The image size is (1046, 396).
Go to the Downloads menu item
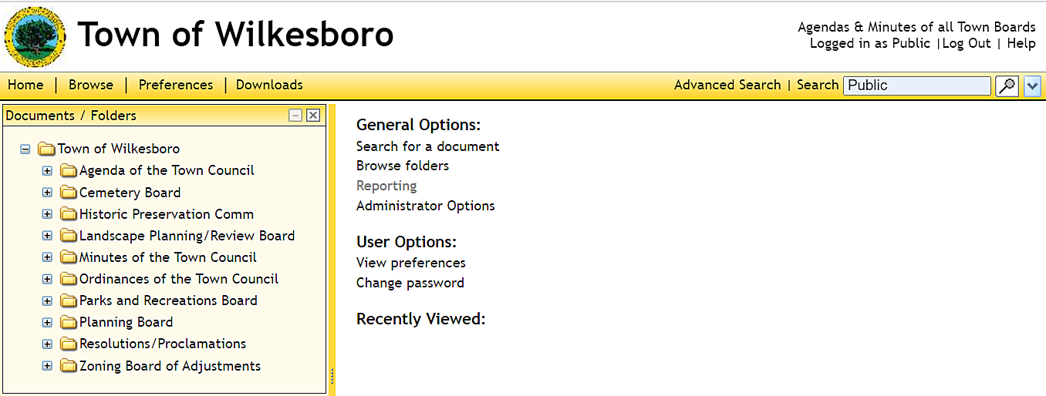pyautogui.click(x=269, y=85)
